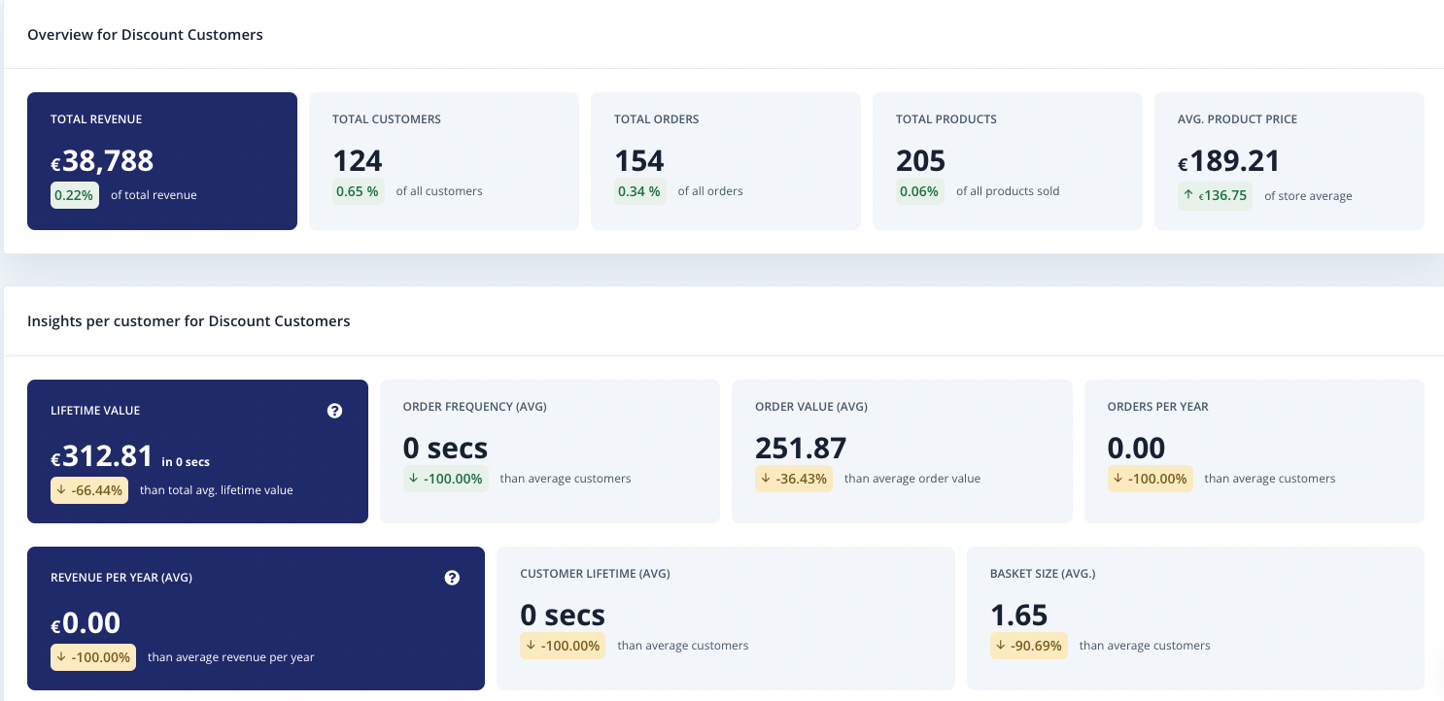Select the 0.22% of total revenue badge
Viewport: 1444px width, 701px height.
click(74, 195)
